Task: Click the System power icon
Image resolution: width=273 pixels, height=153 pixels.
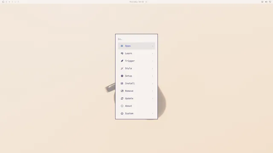Action: coord(122,113)
